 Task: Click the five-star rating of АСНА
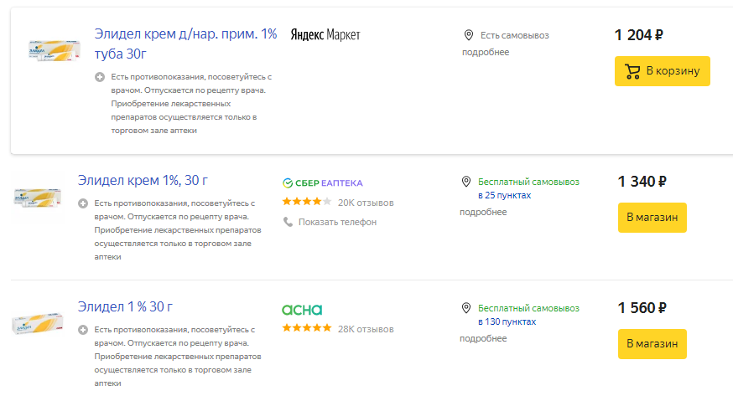tap(307, 327)
